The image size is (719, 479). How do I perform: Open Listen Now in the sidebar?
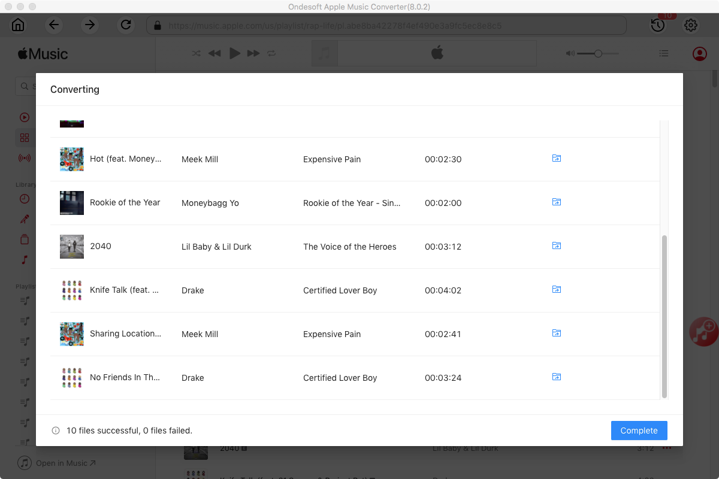coord(25,117)
